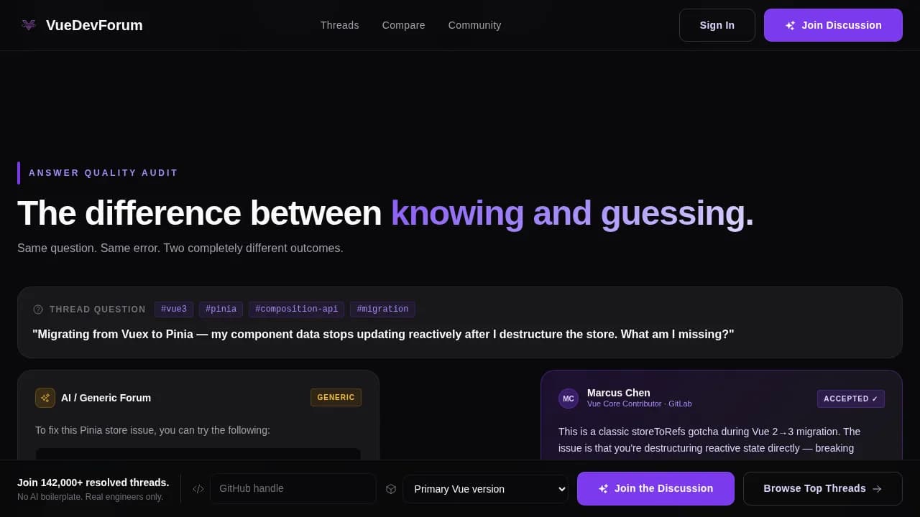Viewport: 920px width, 517px height.
Task: Click the "Join 142,000+ resolved threads." text
Action: click(93, 483)
